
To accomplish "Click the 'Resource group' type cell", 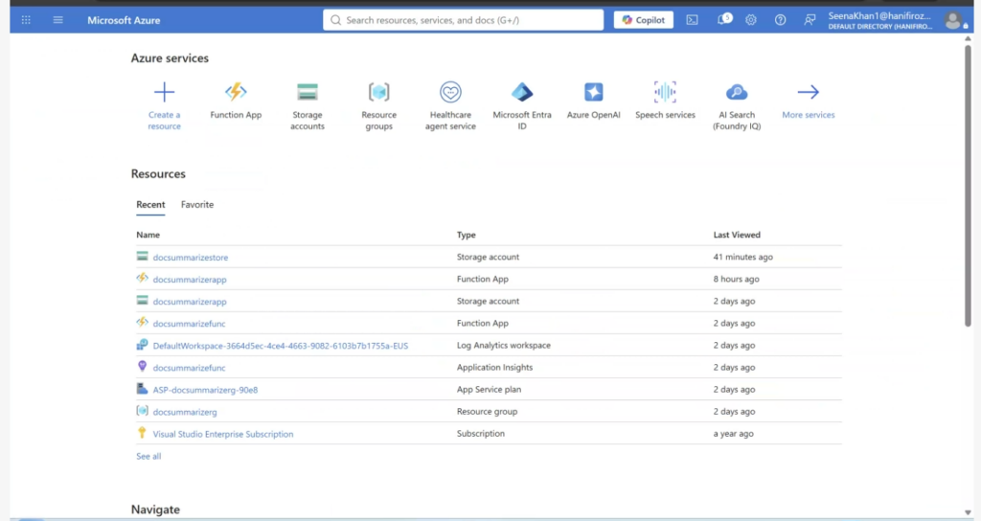I will pos(487,412).
